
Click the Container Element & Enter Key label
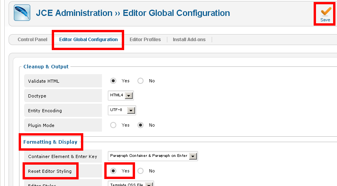pyautogui.click(x=63, y=156)
